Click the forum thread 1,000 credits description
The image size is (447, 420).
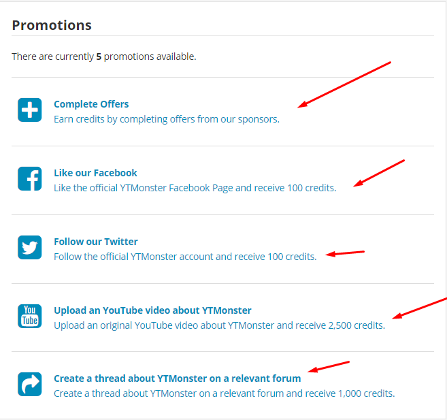tap(225, 393)
